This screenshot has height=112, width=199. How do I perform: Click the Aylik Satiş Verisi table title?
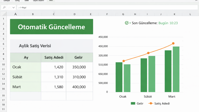[x=35, y=46]
